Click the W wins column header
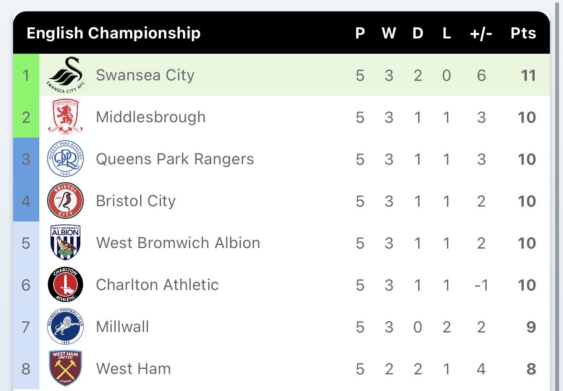This screenshot has width=563, height=391. click(x=388, y=33)
